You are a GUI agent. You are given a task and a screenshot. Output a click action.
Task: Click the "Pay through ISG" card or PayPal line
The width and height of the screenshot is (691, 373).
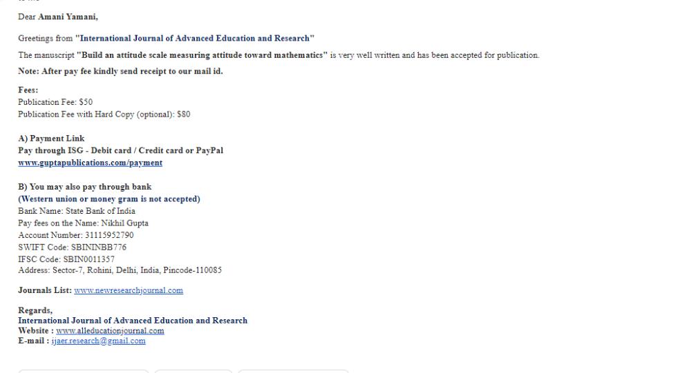(120, 150)
